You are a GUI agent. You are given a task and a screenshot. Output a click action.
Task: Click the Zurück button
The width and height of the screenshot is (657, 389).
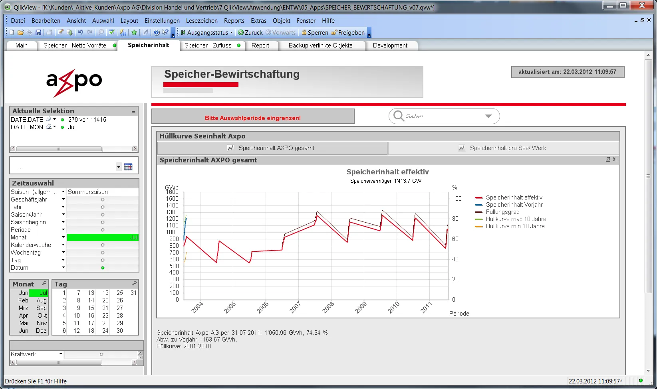pyautogui.click(x=250, y=33)
